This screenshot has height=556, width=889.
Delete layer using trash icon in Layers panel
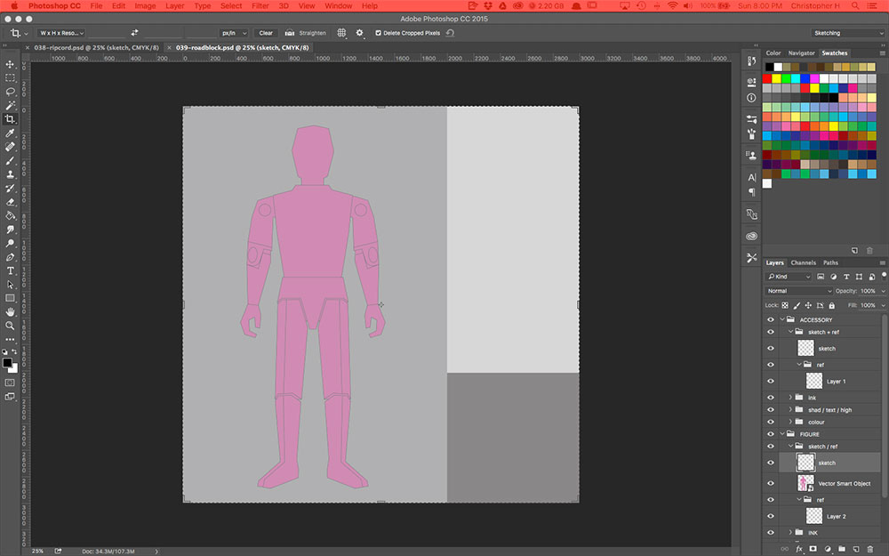(x=869, y=549)
